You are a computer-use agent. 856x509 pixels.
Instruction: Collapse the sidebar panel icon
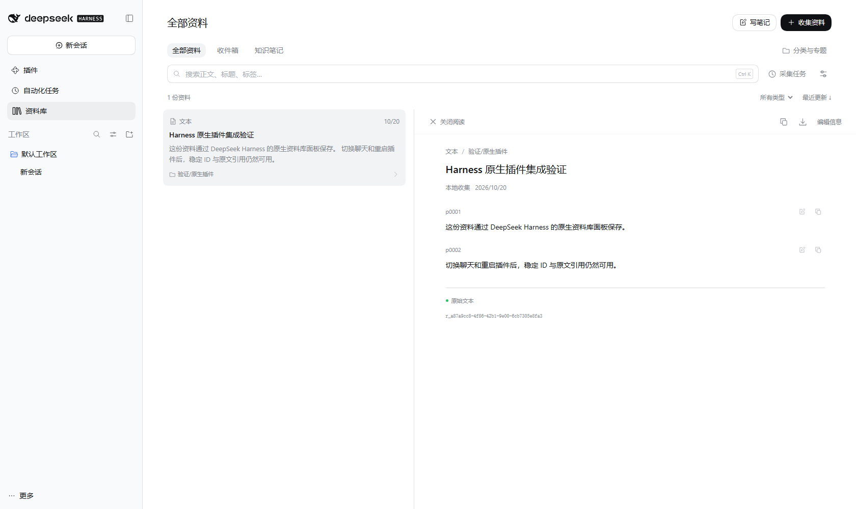pyautogui.click(x=129, y=18)
